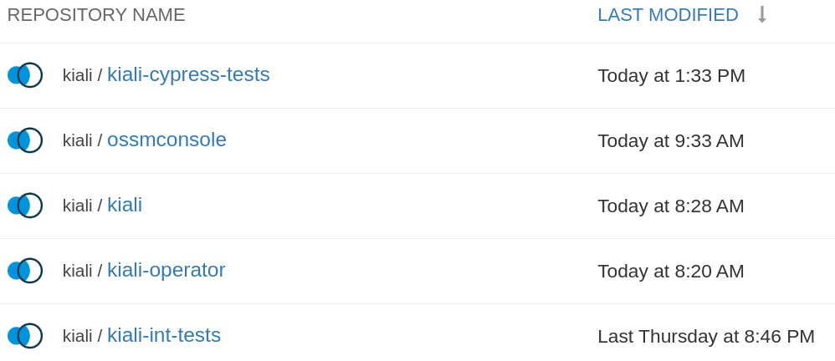835x361 pixels.
Task: Click the kiali namespace text before kiali-operator
Action: click(x=77, y=271)
